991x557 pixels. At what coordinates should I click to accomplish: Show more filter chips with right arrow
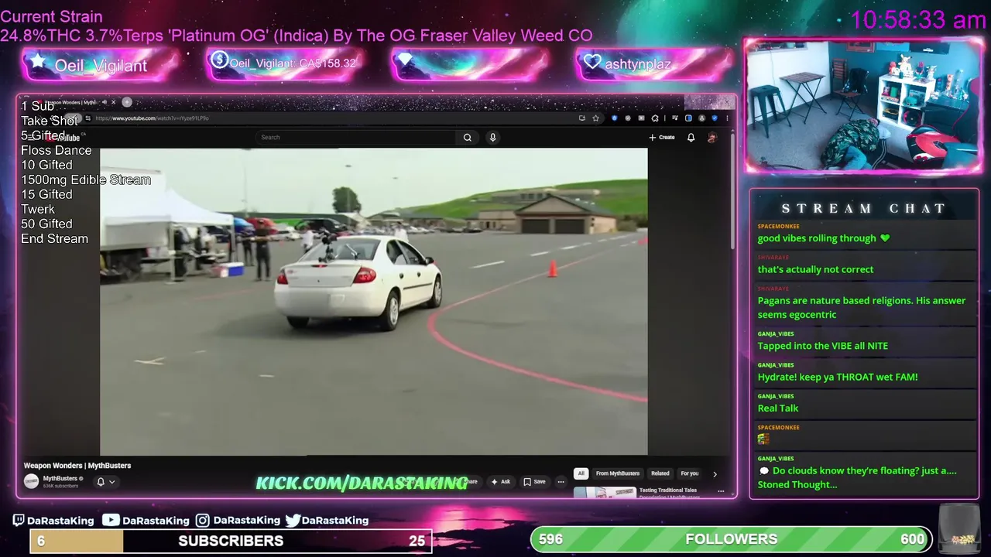point(715,473)
